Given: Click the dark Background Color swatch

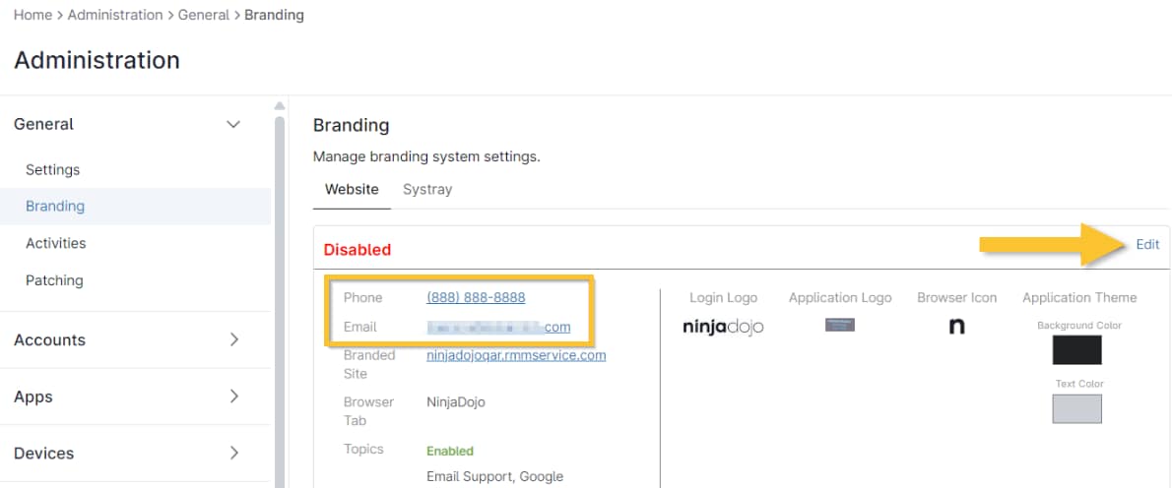Looking at the screenshot, I should pos(1076,349).
